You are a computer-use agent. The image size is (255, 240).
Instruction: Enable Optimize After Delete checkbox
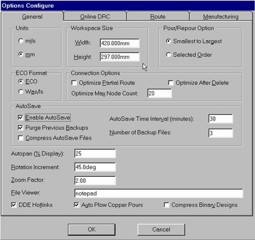click(170, 83)
